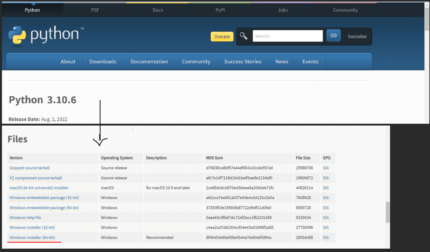Download Windows embeddable package (64-bit)
This screenshot has width=430, height=252.
[x=44, y=208]
